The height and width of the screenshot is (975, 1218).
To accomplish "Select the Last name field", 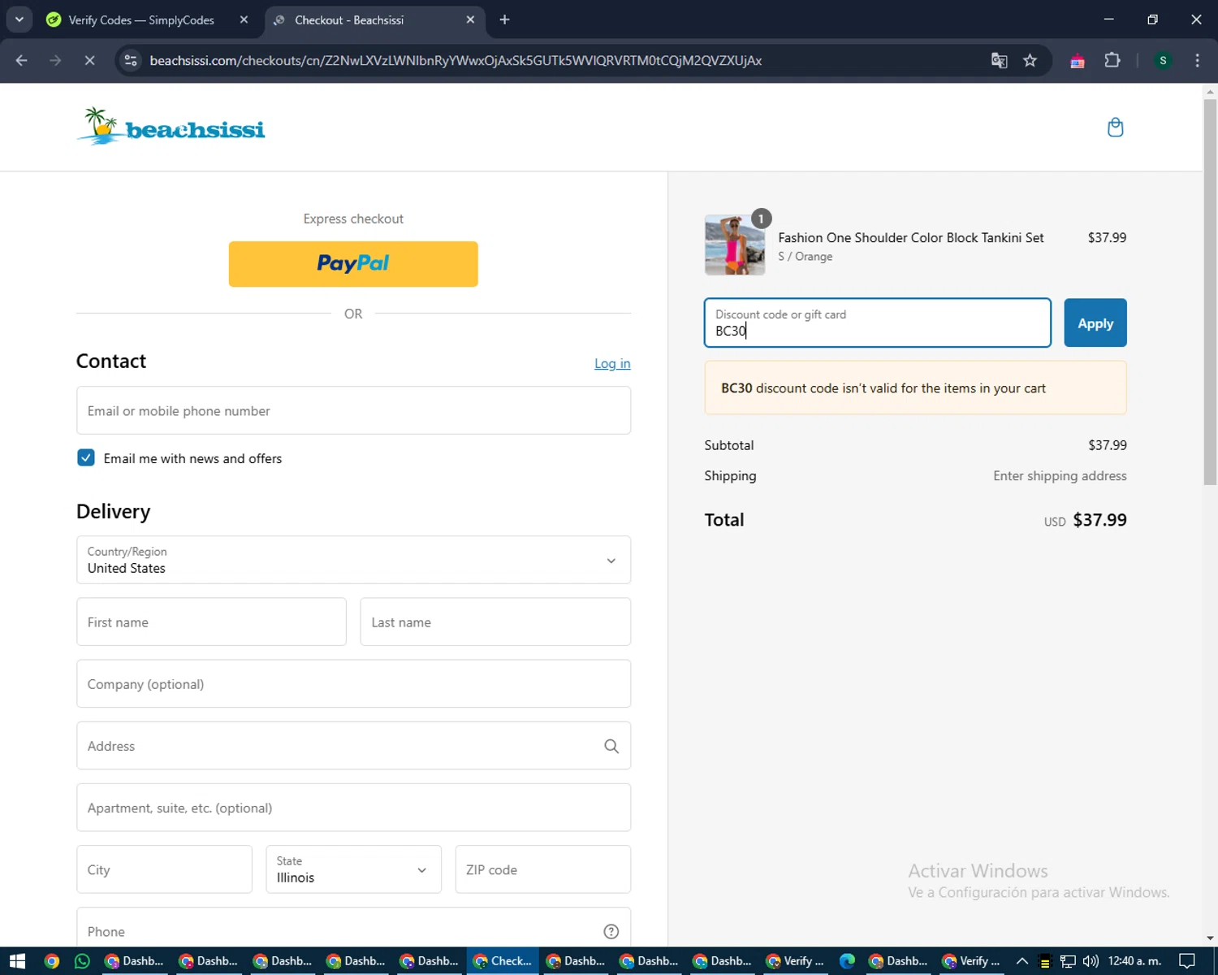I will [495, 622].
